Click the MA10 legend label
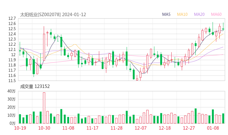228x135 pixels. point(182,14)
